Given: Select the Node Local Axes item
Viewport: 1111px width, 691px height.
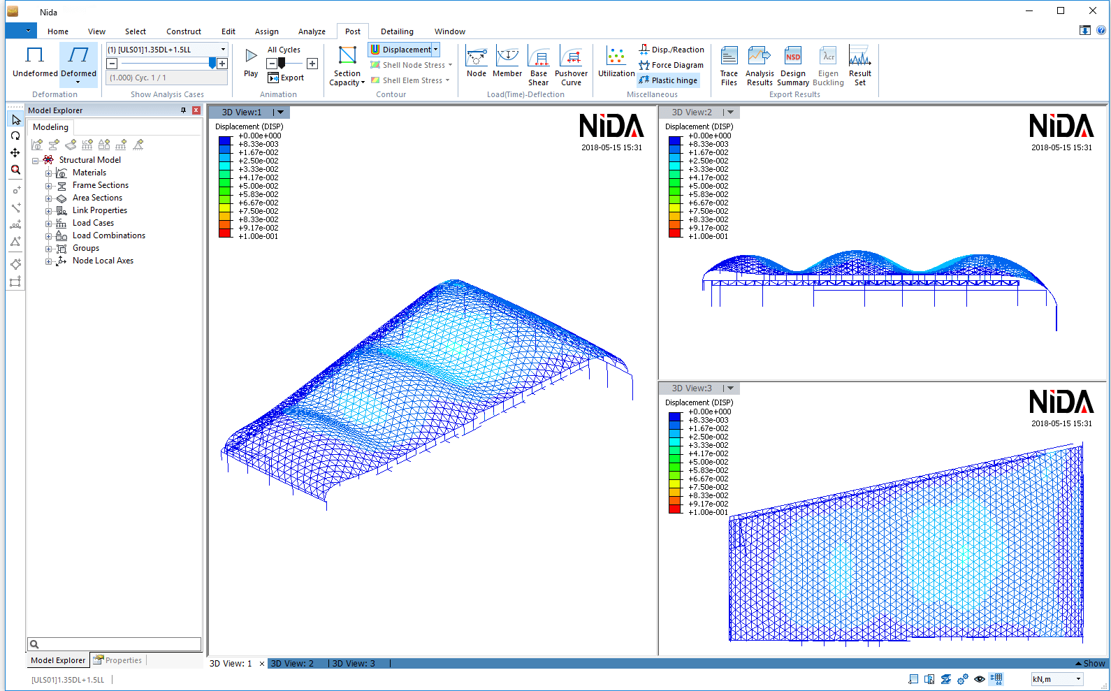Looking at the screenshot, I should click(x=103, y=261).
